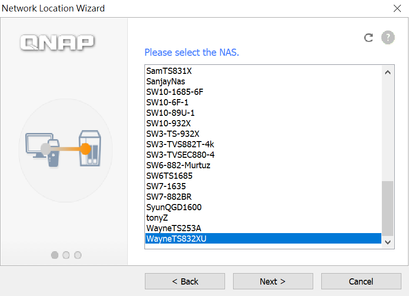Cancel the wizard
409x296 pixels.
pos(361,281)
